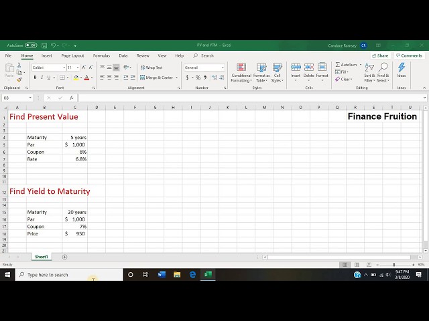Click Increase Indent icon
Viewport: 429px width, 321px height.
coord(133,78)
